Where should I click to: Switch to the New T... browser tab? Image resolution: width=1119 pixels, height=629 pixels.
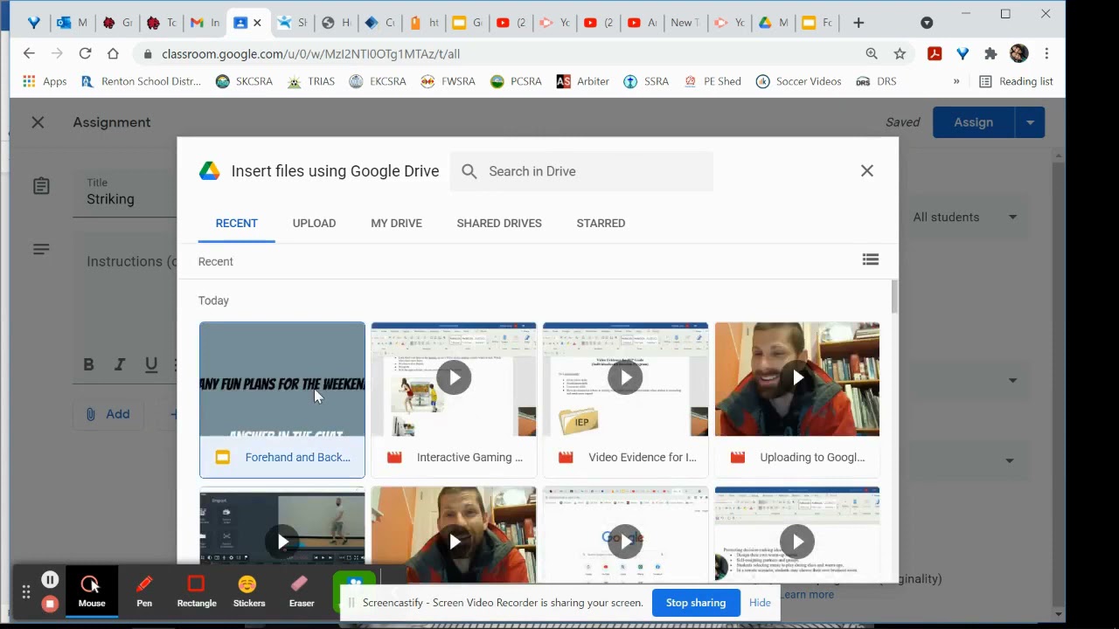[685, 23]
